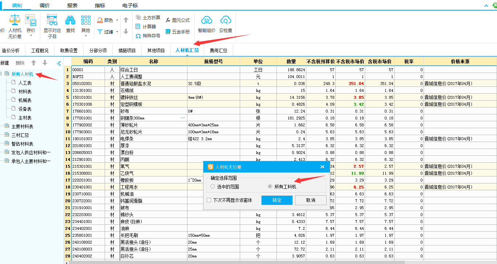Open 土方折算 tool
Image resolution: width=497 pixels, height=264 pixels.
148,17
